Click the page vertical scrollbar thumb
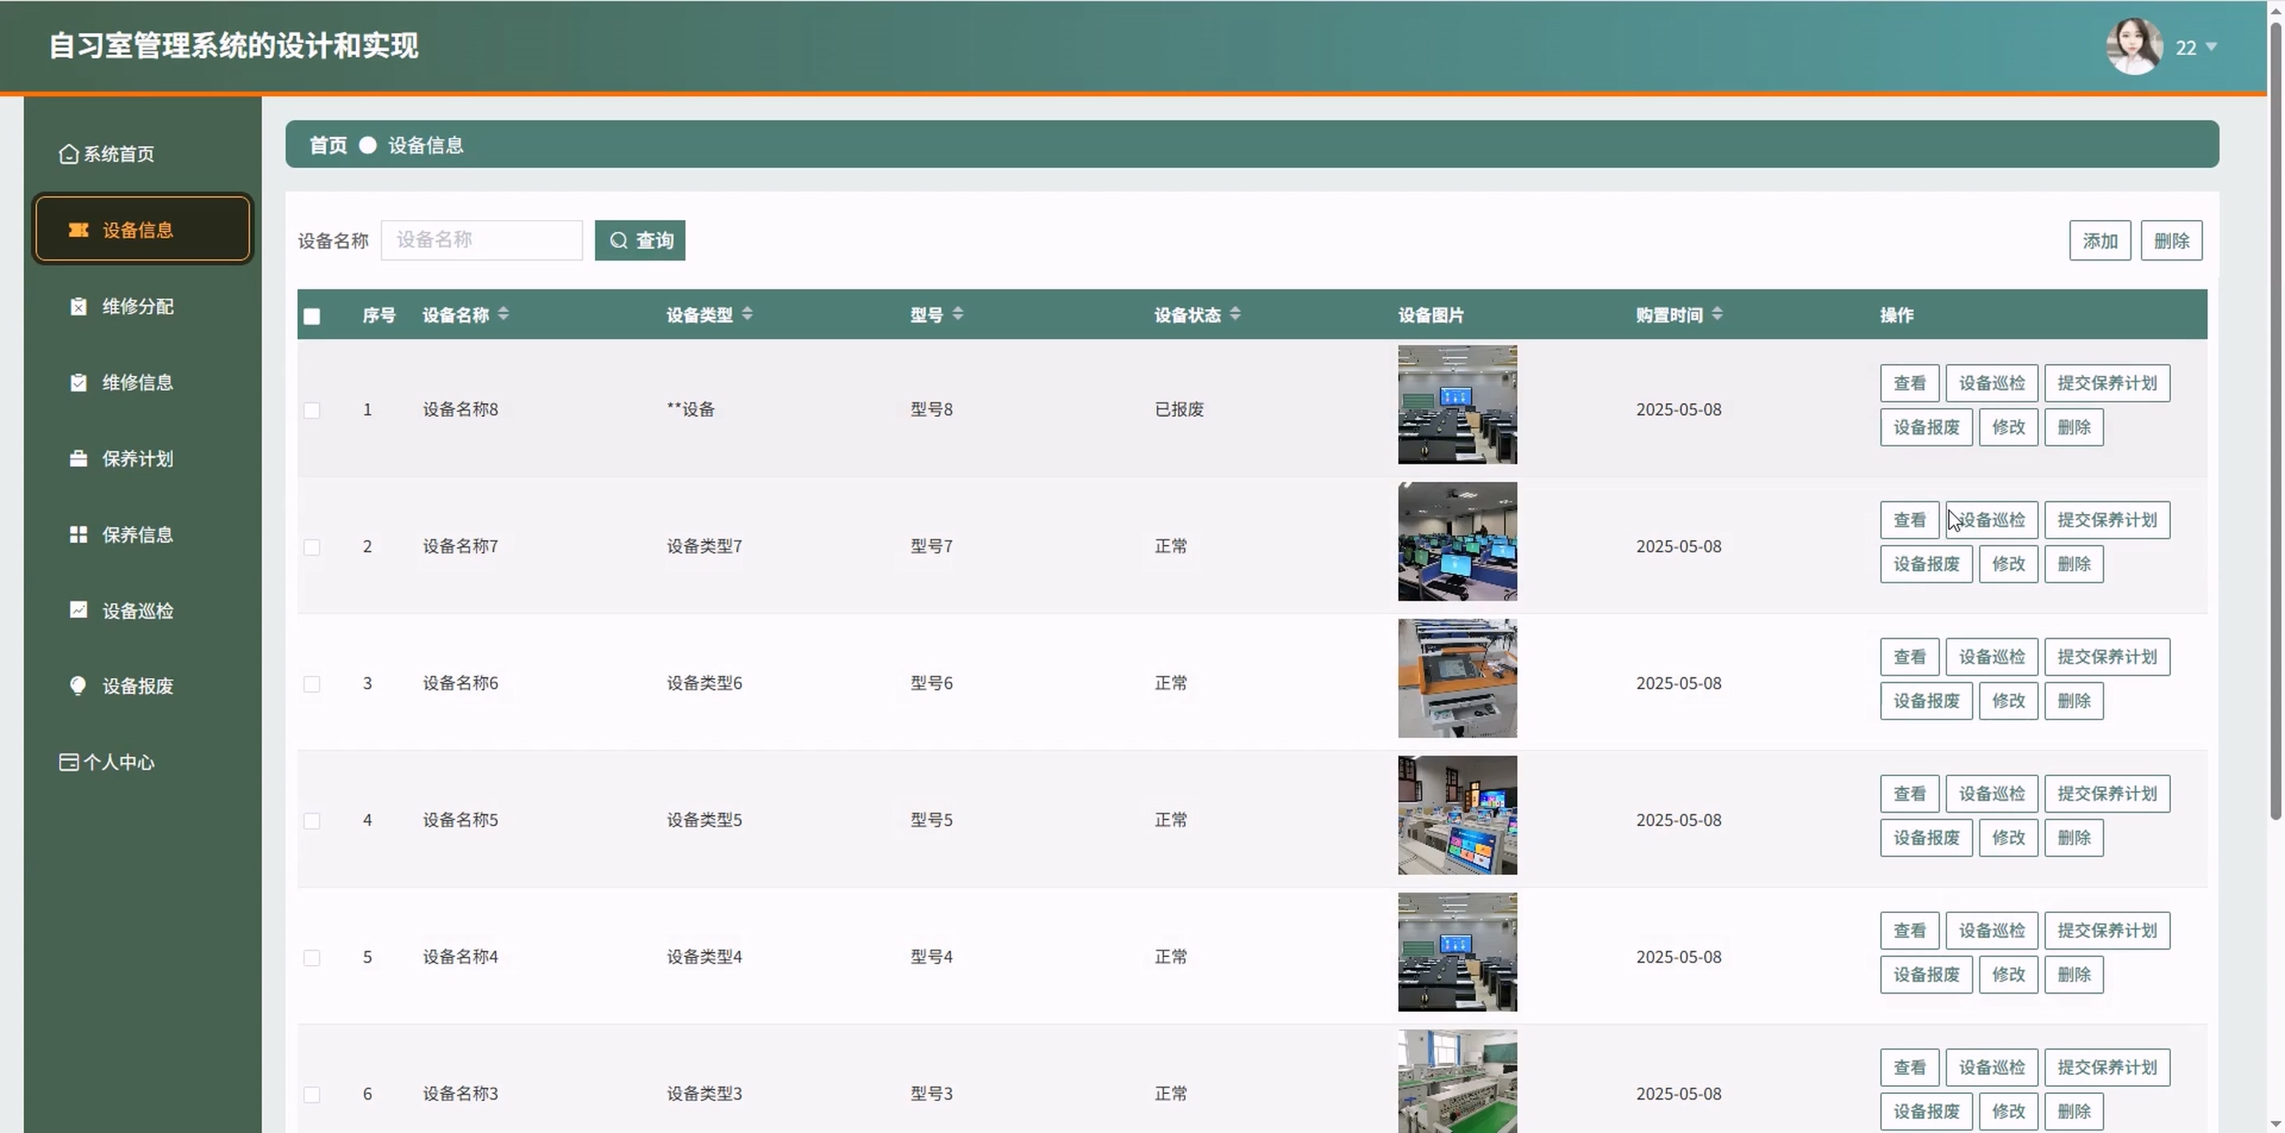2285x1133 pixels. point(2275,417)
